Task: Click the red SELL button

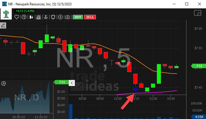Action: (90, 17)
